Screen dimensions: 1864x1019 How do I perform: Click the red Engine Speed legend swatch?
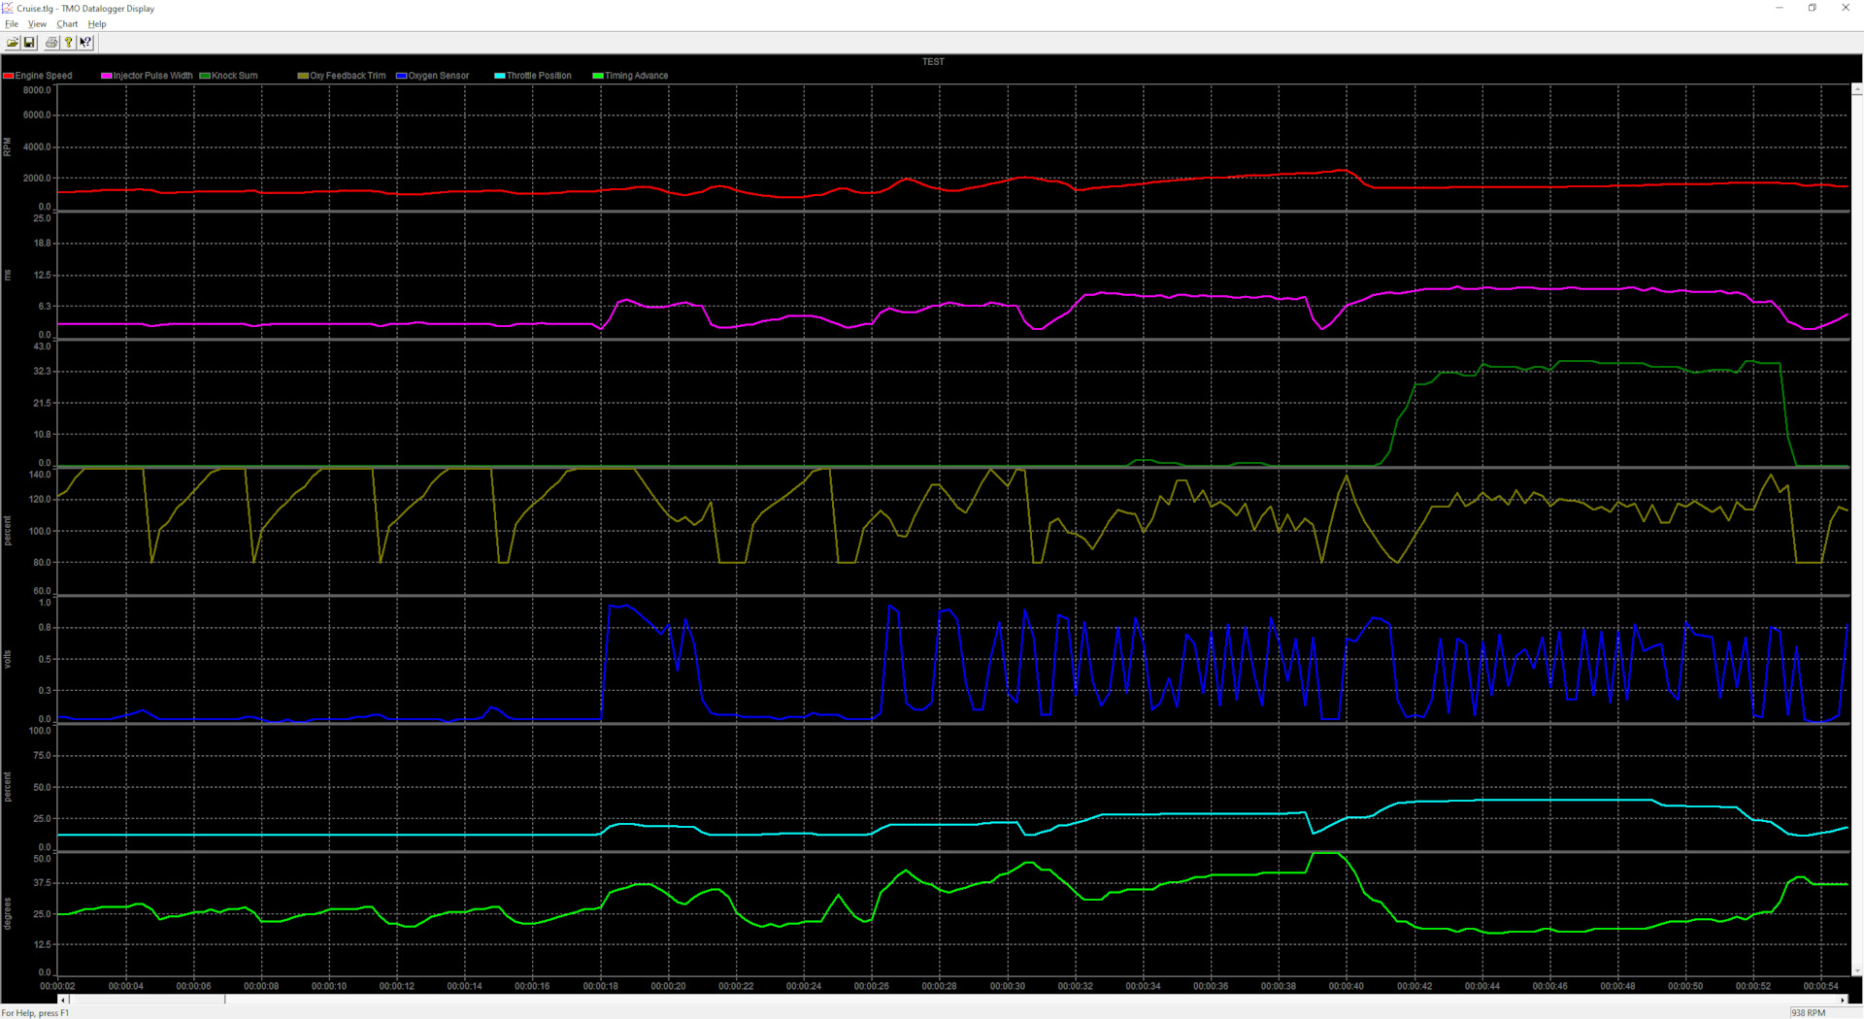click(9, 76)
